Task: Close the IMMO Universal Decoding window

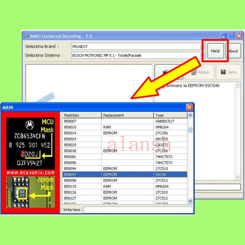Action: pos(239,36)
